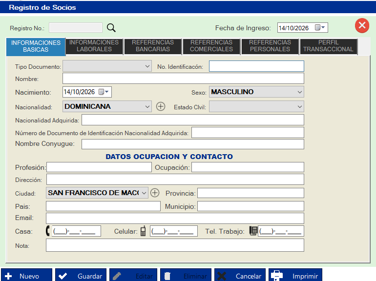This screenshot has height=281, width=376.
Task: Close the form with the red X button
Action: pos(362,25)
